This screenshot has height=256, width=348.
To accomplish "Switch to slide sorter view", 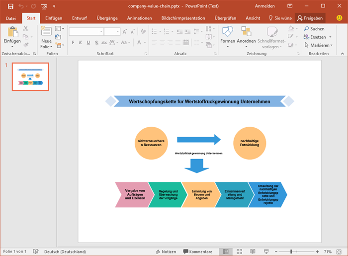I will coord(238,252).
